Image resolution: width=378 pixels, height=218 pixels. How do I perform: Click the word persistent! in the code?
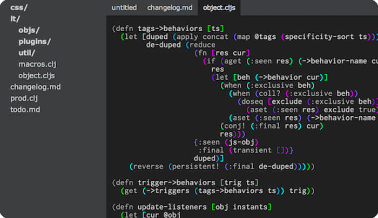click(x=195, y=166)
